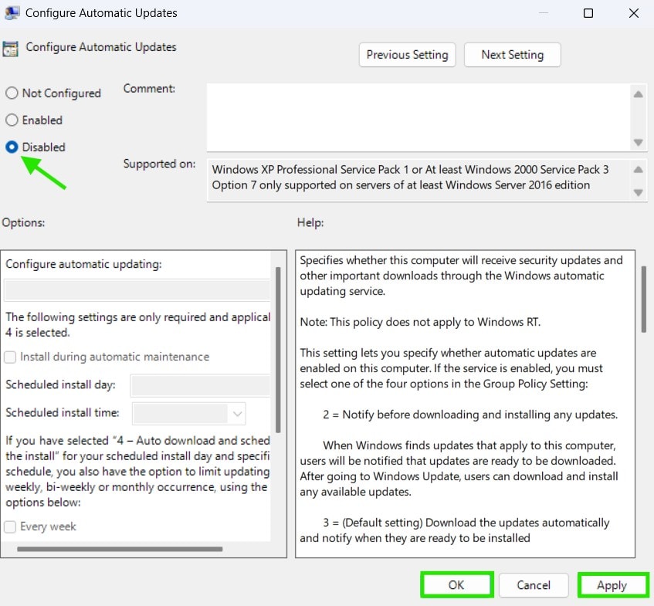The image size is (654, 606).
Task: Close the Configure Automatic Updates dialog
Action: [633, 13]
